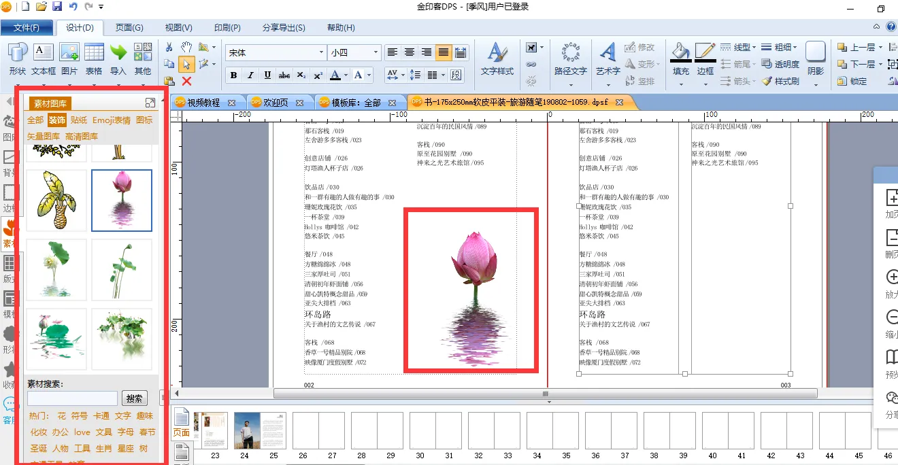The height and width of the screenshot is (465, 898).
Task: Toggle italic text formatting
Action: click(250, 75)
